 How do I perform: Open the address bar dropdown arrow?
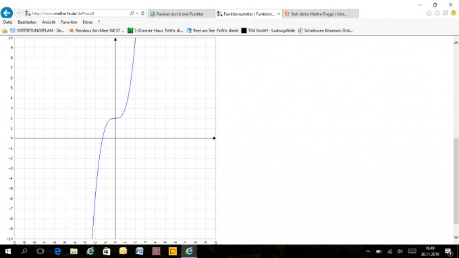coord(137,14)
